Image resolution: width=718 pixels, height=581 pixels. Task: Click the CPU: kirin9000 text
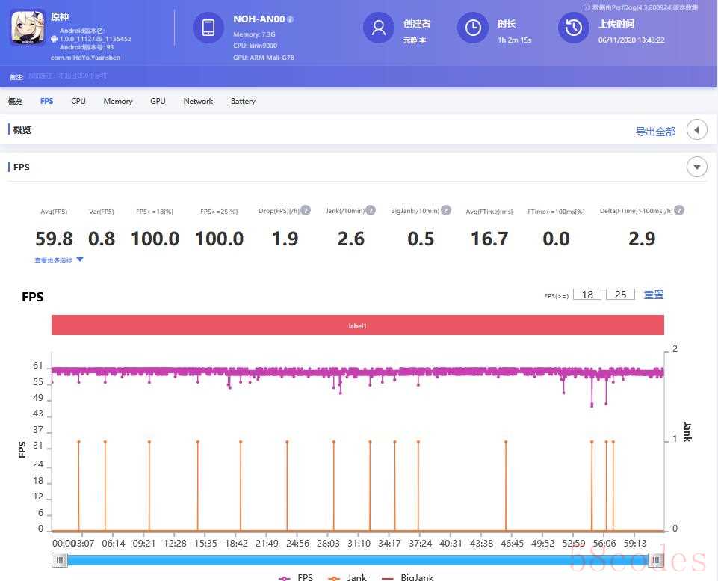pyautogui.click(x=255, y=46)
